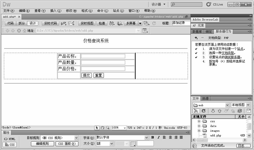Click the get files down arrow icon
This screenshot has width=254, height=150.
pyautogui.click(x=213, y=111)
